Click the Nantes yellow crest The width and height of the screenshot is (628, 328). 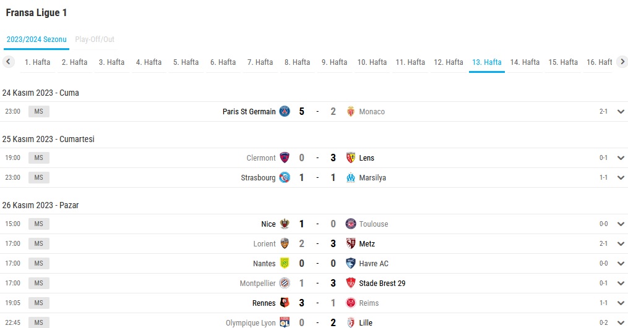click(285, 263)
